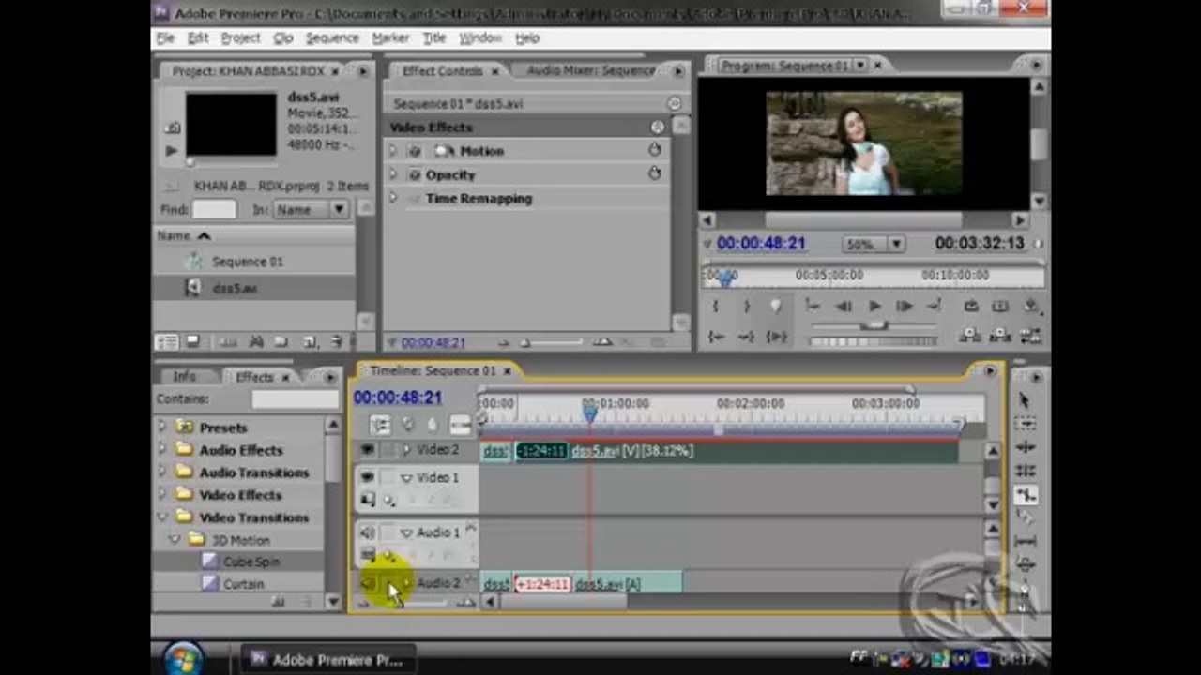Image resolution: width=1201 pixels, height=675 pixels.
Task: Choose the Slip tool
Action: point(1025,541)
